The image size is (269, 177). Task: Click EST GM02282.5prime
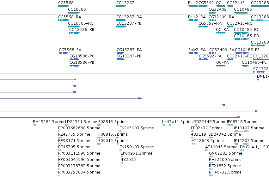[x=211, y=156]
